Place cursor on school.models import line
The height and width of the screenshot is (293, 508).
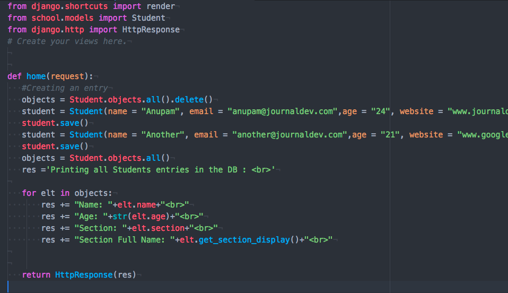click(x=86, y=18)
